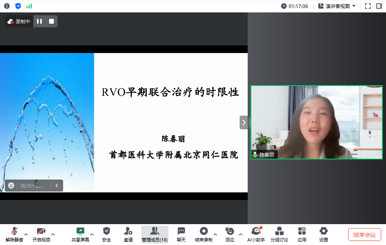Click the 陈春丽 name label on video
Viewport: 386px width, 245px height.
pyautogui.click(x=267, y=155)
